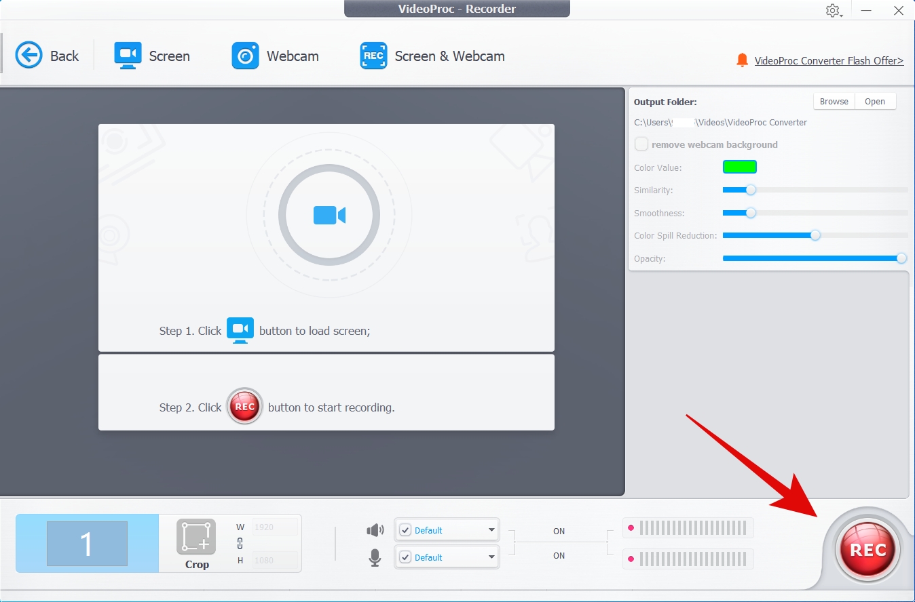Click the speaker ON status label
The width and height of the screenshot is (915, 602).
pos(559,531)
